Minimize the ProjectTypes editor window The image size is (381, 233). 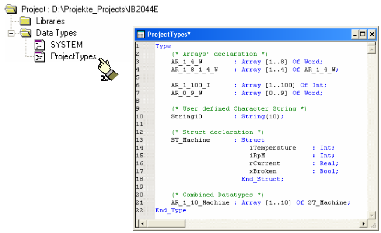click(x=355, y=35)
